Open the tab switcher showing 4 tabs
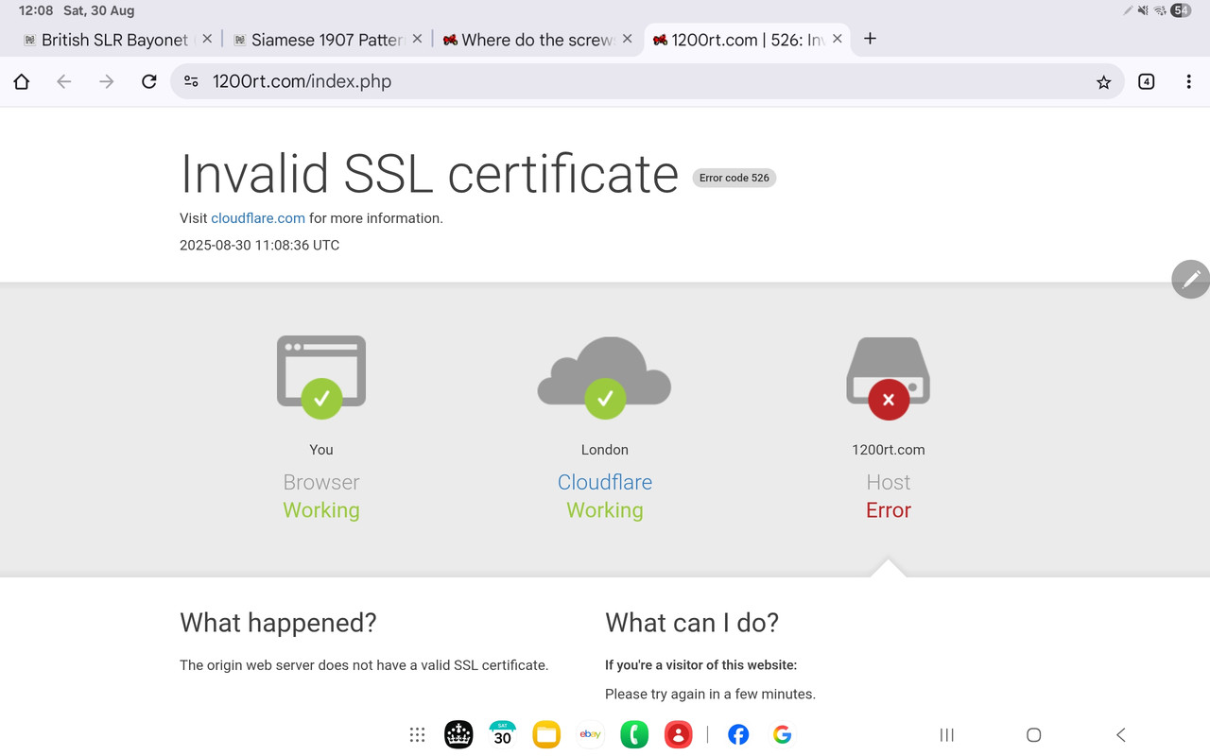The width and height of the screenshot is (1210, 756). click(1147, 82)
